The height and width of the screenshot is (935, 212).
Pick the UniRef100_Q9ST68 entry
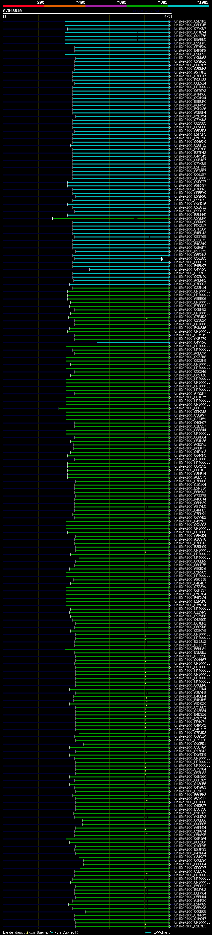[190, 237]
